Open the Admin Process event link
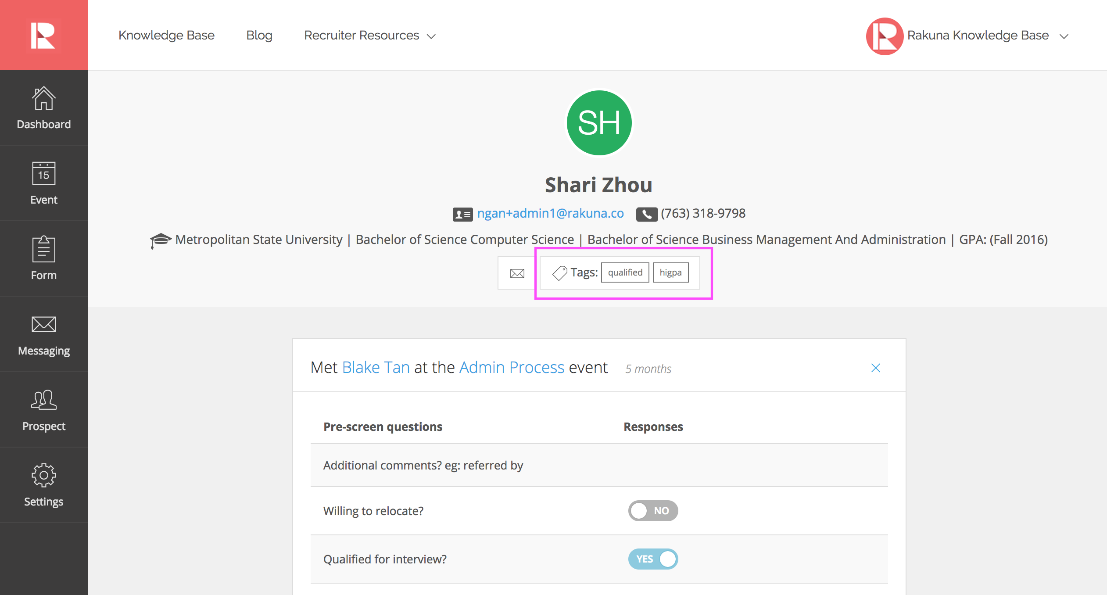The height and width of the screenshot is (595, 1107). [512, 367]
